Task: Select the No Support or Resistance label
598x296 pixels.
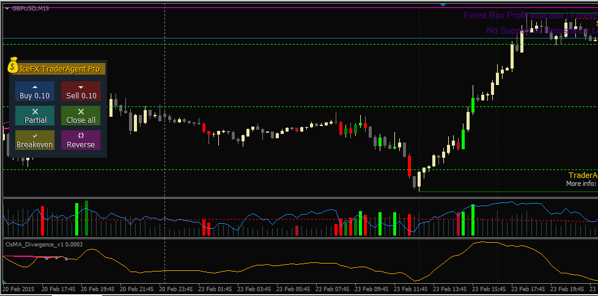Action: click(542, 31)
